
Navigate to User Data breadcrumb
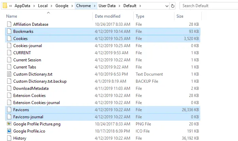pyautogui.click(x=107, y=6)
